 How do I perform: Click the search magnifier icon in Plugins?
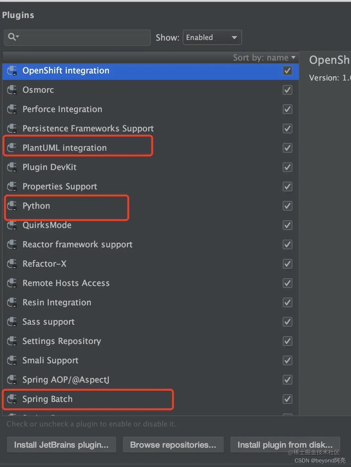coord(12,37)
